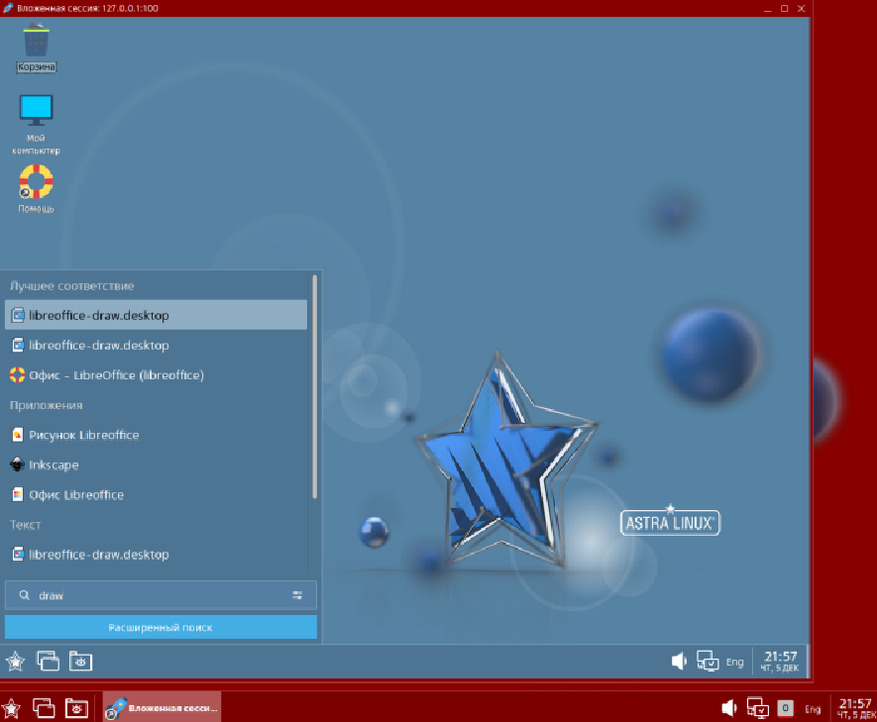This screenshot has width=877, height=722.
Task: Launch Рисунок Libreoffice application
Action: (x=156, y=435)
